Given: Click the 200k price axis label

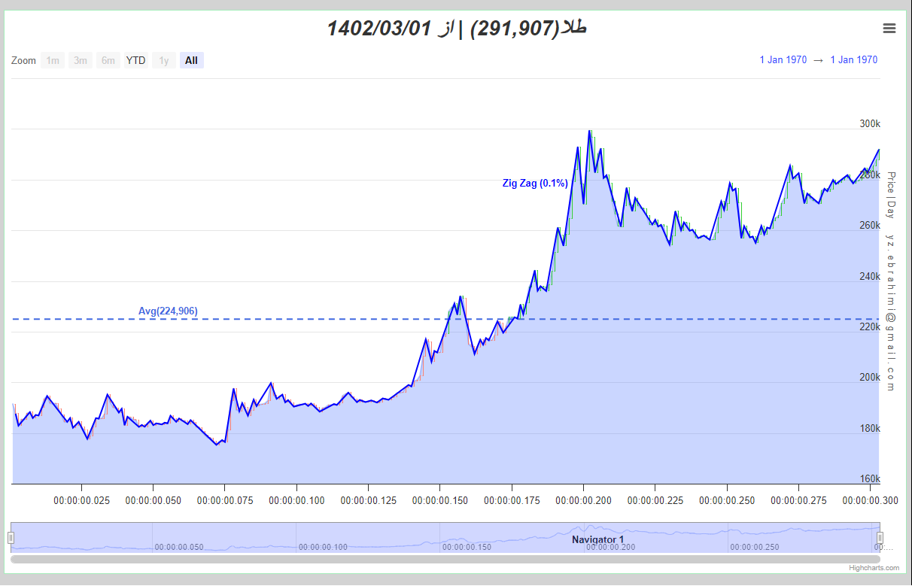Looking at the screenshot, I should [870, 378].
